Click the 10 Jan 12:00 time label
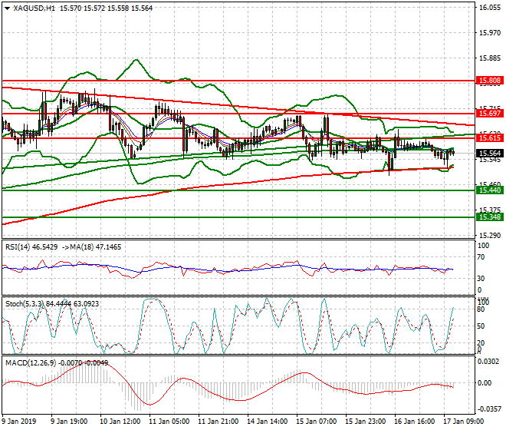Screen dimensions: 506x430 120,422
